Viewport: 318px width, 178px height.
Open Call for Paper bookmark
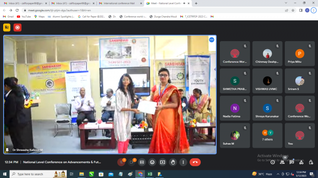coord(91,17)
